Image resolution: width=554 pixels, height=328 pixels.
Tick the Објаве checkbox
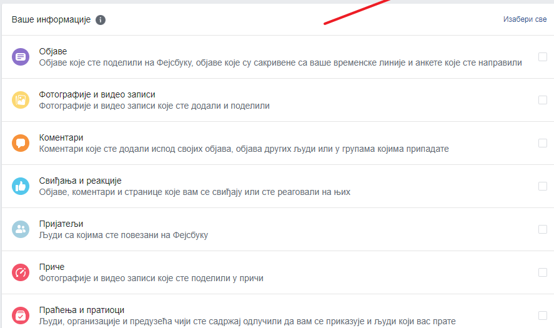tap(543, 57)
